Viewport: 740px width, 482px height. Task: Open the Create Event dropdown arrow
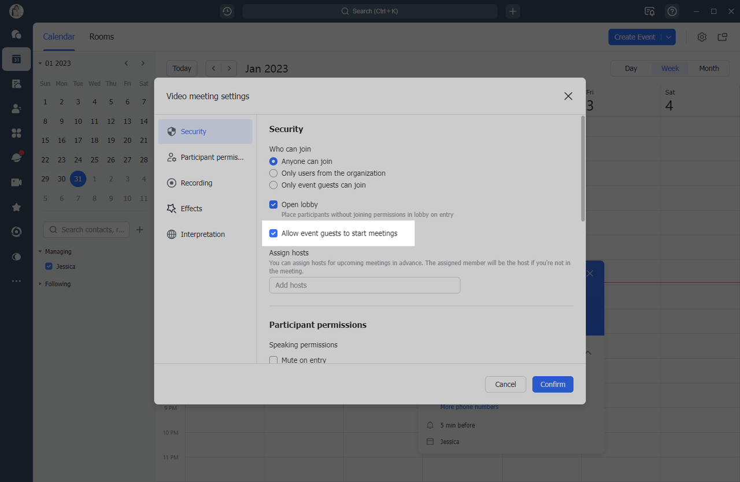[668, 37]
